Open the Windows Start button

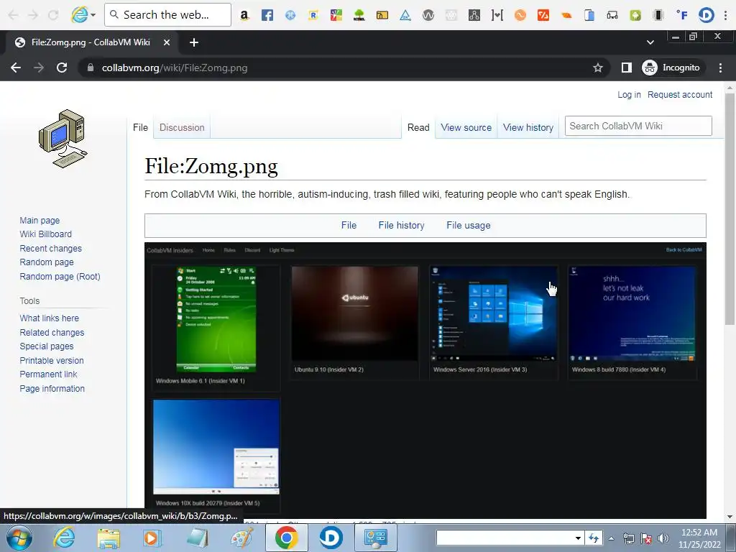point(19,538)
